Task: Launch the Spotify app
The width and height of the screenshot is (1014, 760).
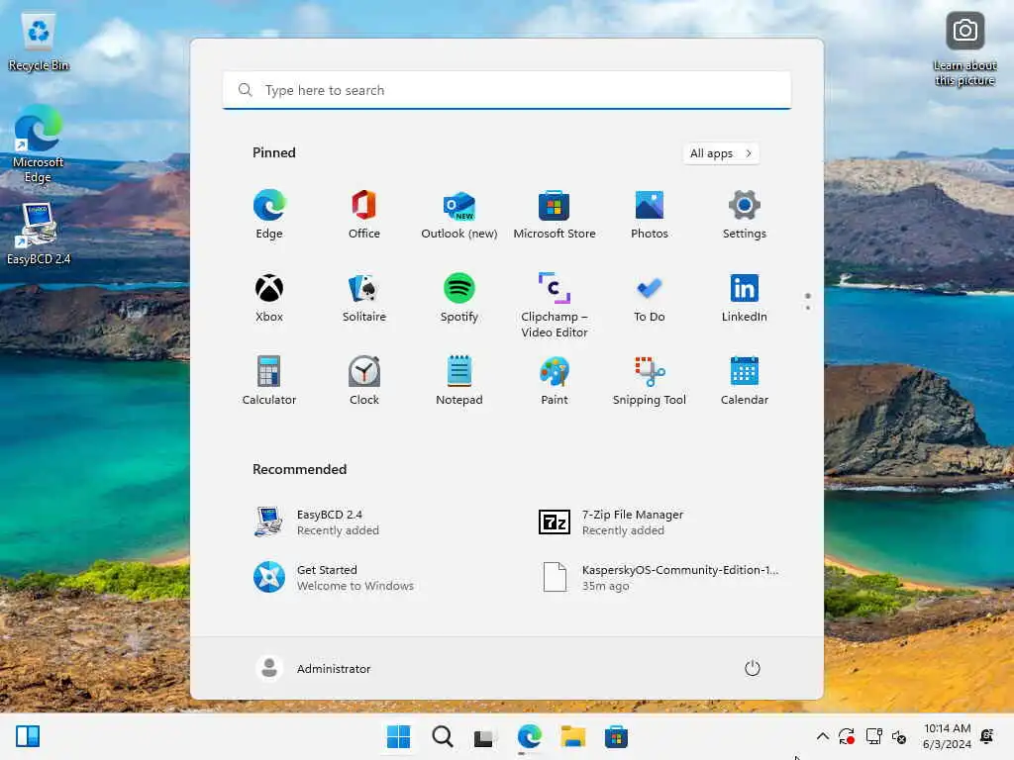Action: [x=459, y=298]
